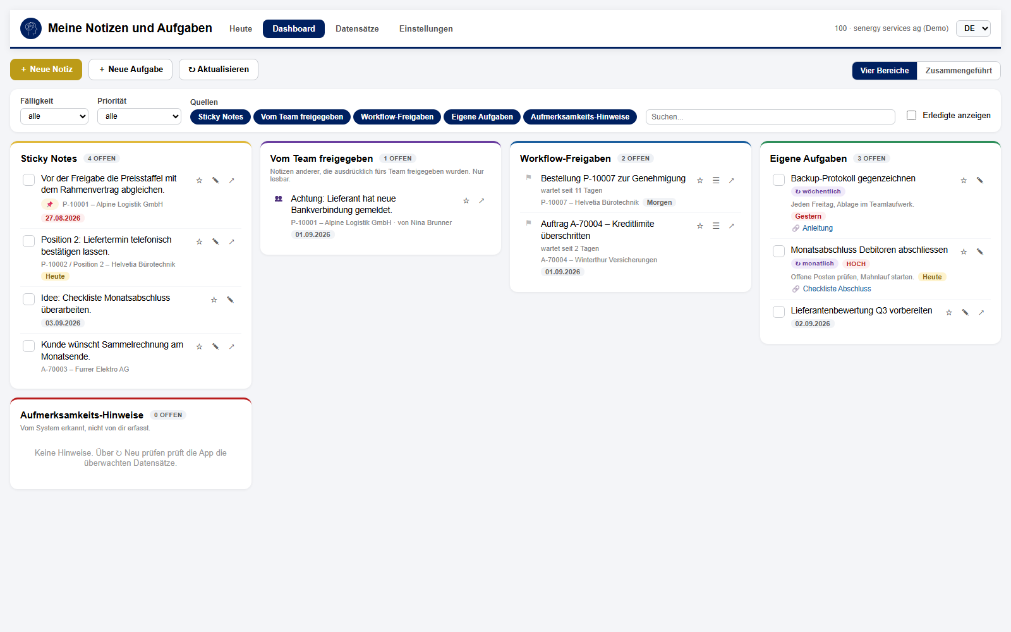The width and height of the screenshot is (1011, 632).
Task: Open linked record of Lieferantenbewertung Q3
Action: point(981,312)
